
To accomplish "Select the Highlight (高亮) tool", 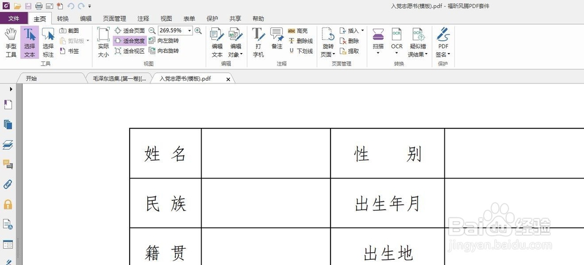I will point(298,30).
